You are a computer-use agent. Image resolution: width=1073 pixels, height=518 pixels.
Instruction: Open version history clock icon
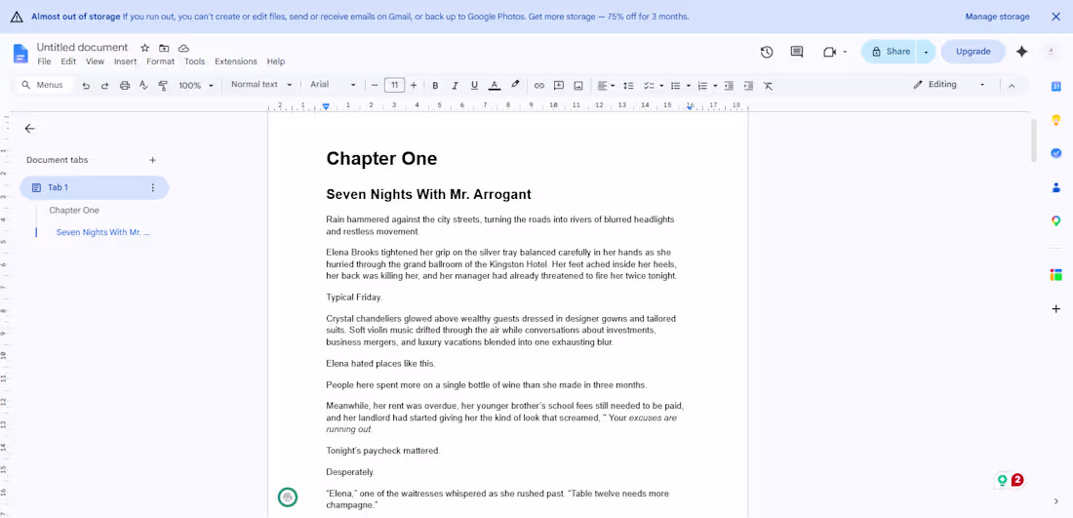(767, 52)
